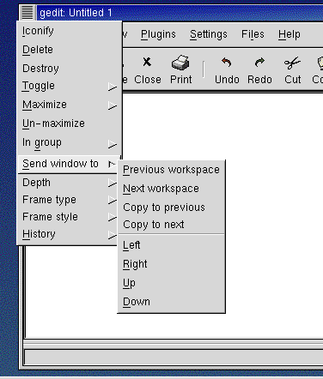Open the Help menu

click(289, 34)
